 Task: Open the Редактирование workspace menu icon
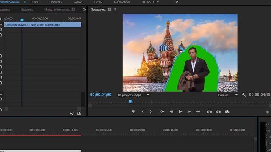point(25,2)
